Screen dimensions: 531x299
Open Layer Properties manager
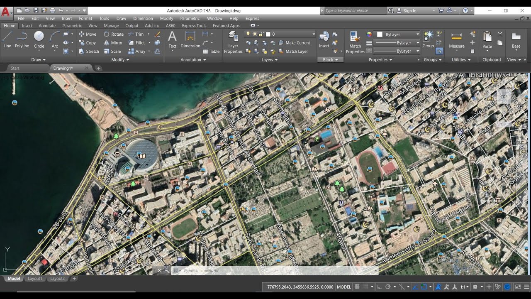233,42
